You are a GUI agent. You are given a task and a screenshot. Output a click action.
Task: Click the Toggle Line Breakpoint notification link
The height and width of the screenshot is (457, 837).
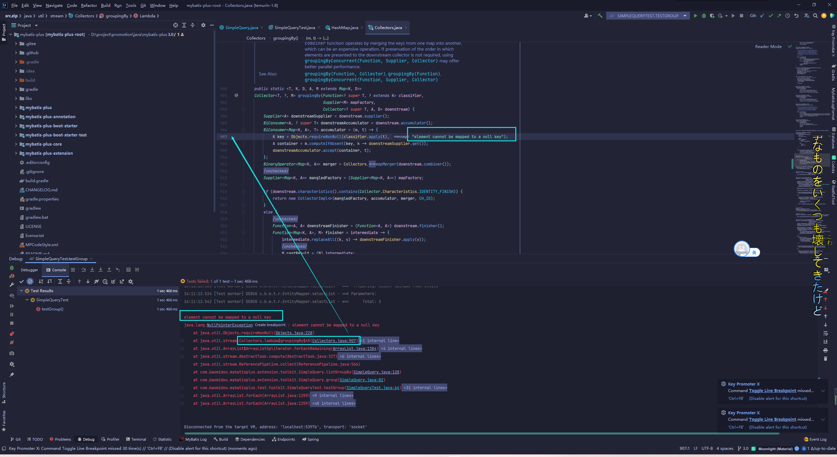pyautogui.click(x=772, y=391)
